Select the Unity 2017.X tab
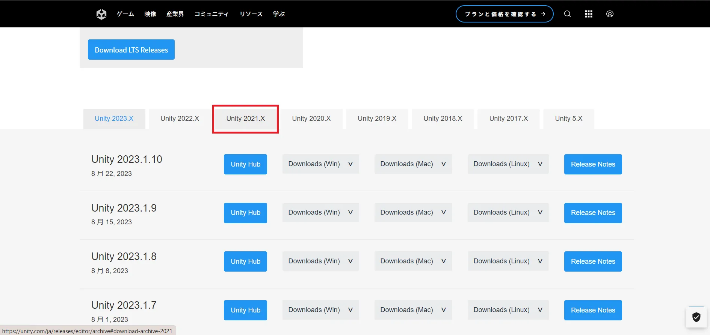 509,119
